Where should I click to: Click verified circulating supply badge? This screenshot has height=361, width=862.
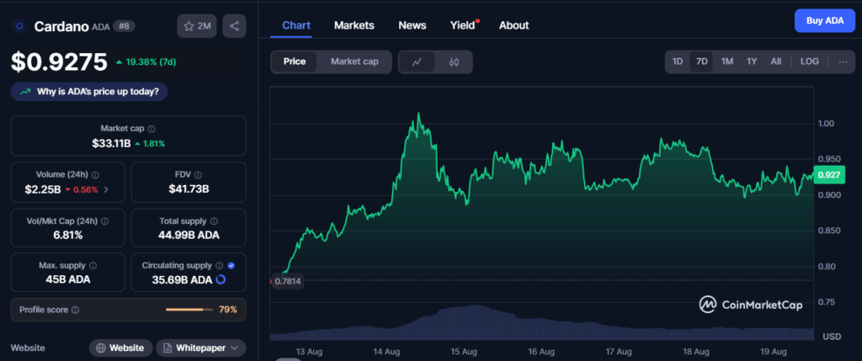[231, 265]
